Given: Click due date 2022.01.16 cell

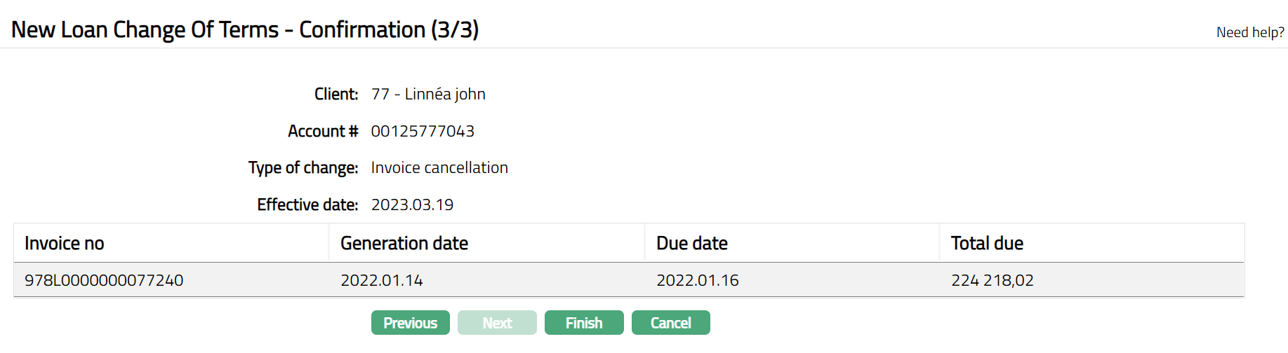Looking at the screenshot, I should [698, 280].
